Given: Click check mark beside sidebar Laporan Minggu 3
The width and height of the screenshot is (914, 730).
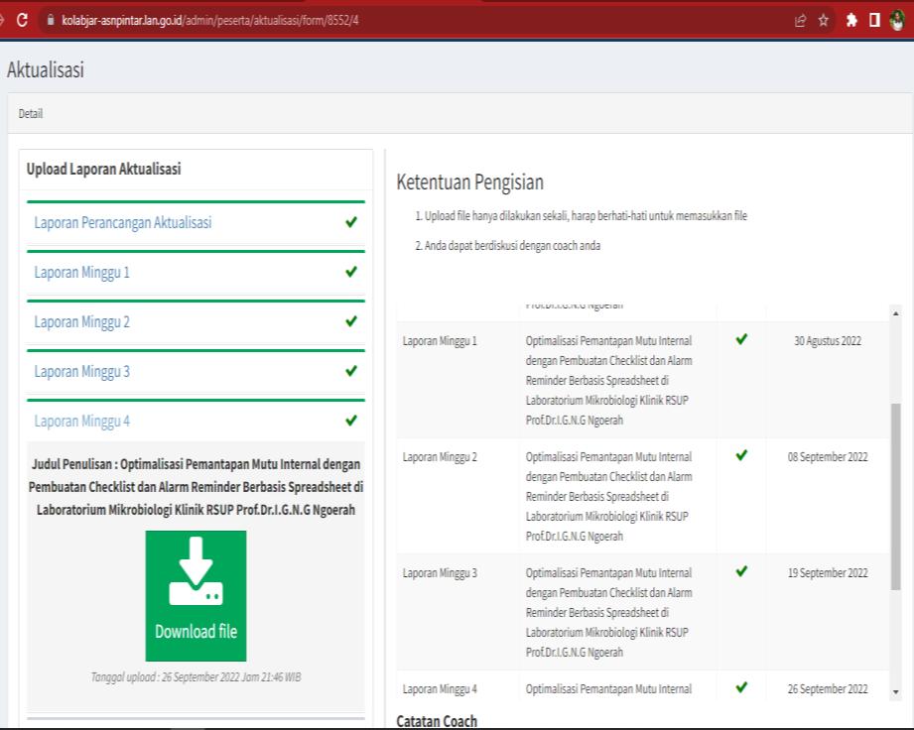Looking at the screenshot, I should coord(351,371).
